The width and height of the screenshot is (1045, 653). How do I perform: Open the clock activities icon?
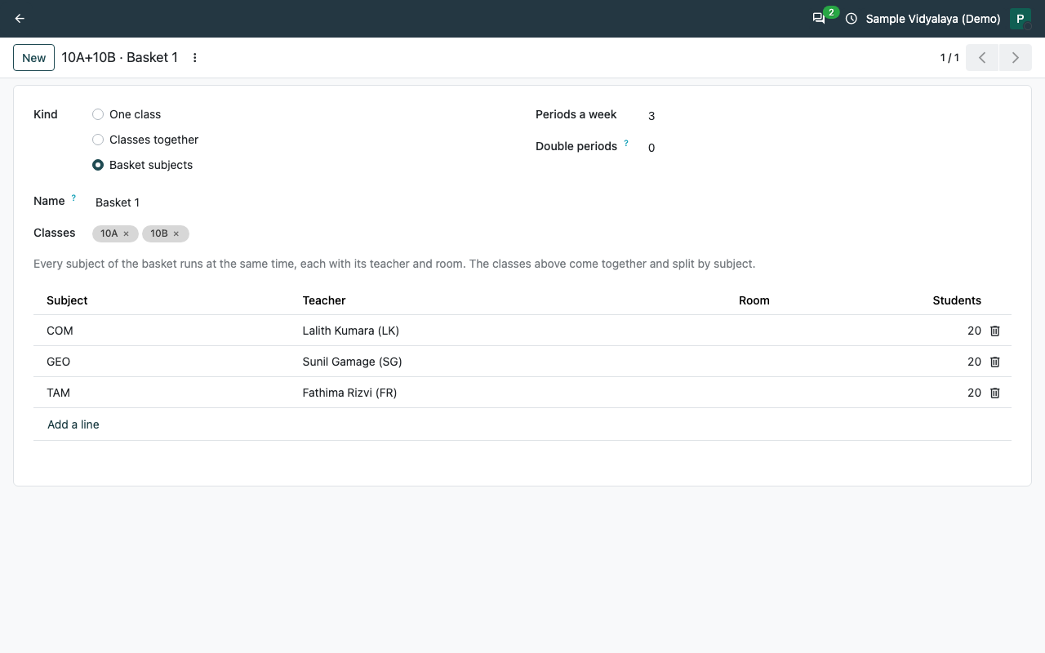click(x=851, y=19)
